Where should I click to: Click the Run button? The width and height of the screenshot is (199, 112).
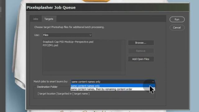click(x=177, y=19)
